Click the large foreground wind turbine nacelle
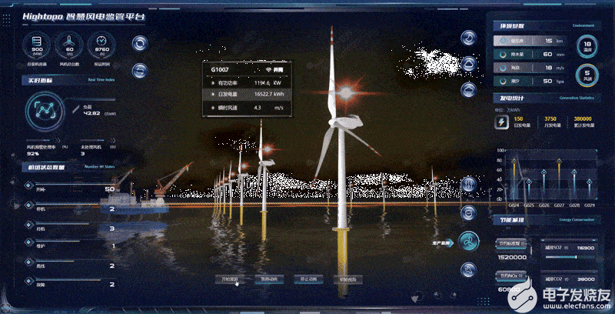The image size is (615, 314). (x=348, y=122)
